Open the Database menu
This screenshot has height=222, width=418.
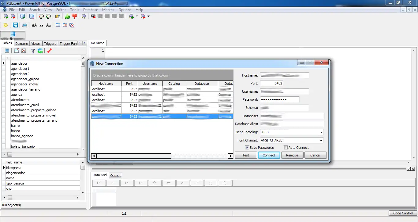(x=91, y=10)
